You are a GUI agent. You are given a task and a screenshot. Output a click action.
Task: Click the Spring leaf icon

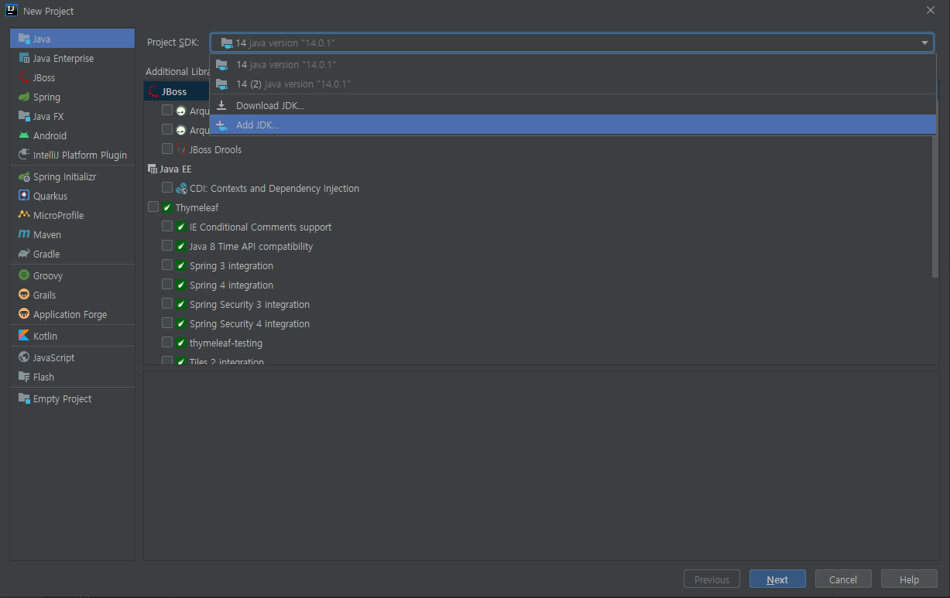[24, 97]
